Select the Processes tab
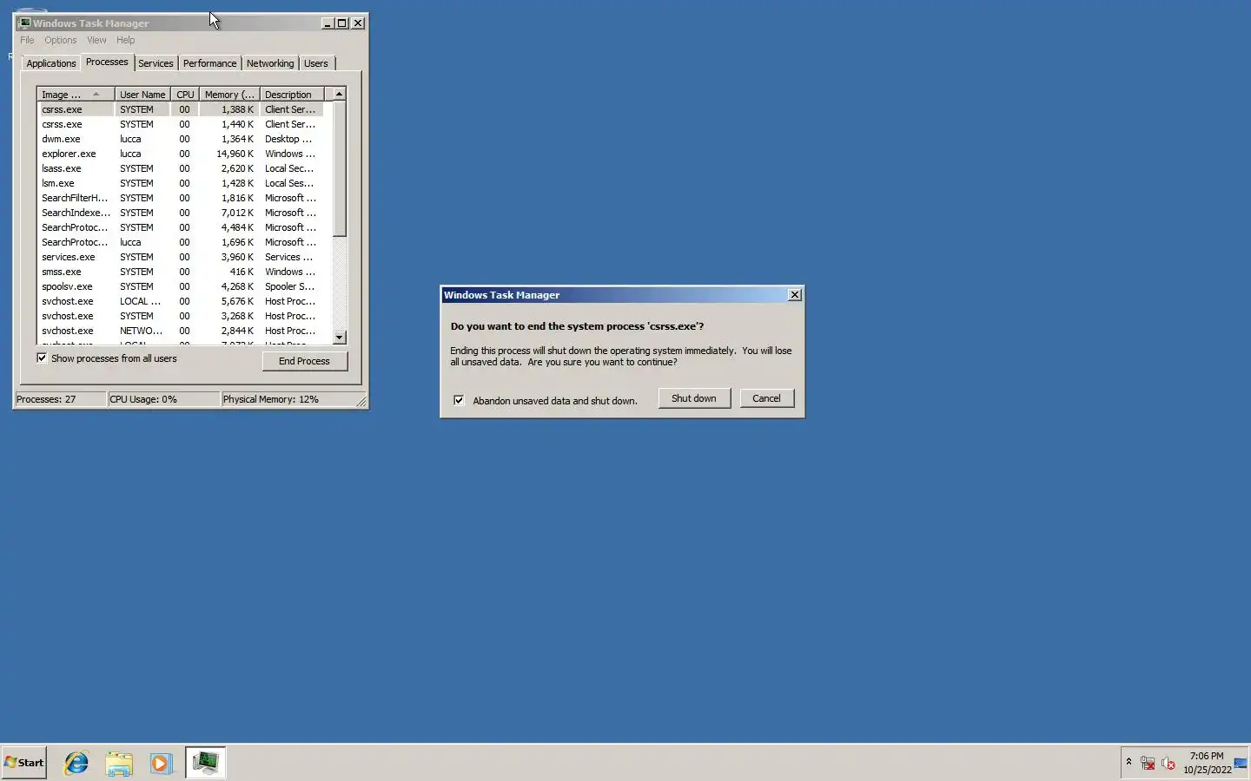This screenshot has width=1251, height=781. pos(107,62)
